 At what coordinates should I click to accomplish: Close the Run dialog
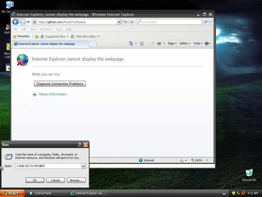click(85, 145)
